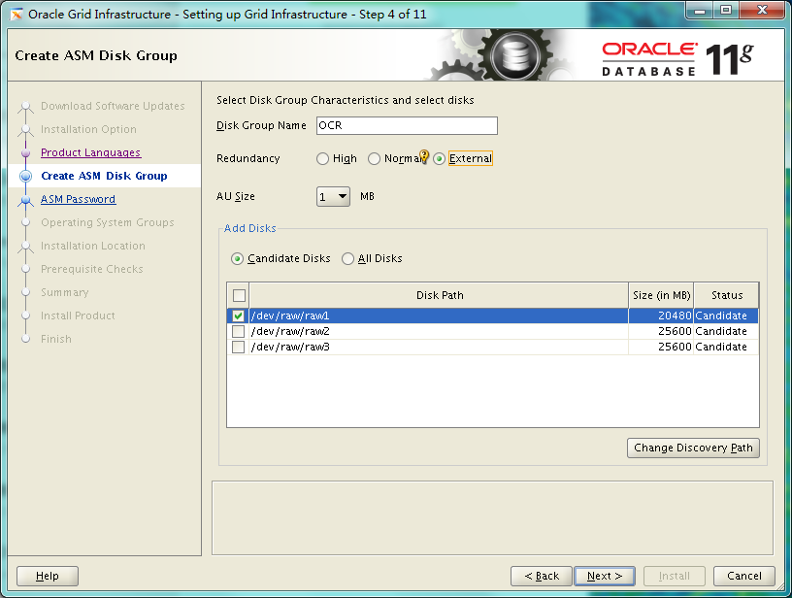Maximize the installer window
Screen dimensions: 792x598
[725, 11]
